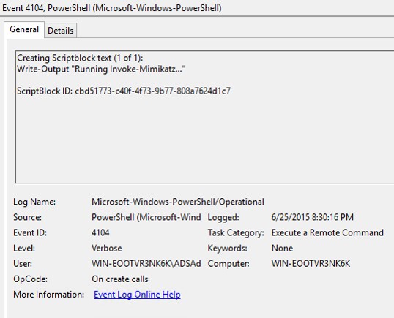Select the Event ID value 4104
This screenshot has width=394, height=318.
100,232
